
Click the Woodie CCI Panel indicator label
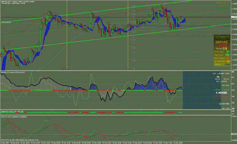tap(13, 72)
